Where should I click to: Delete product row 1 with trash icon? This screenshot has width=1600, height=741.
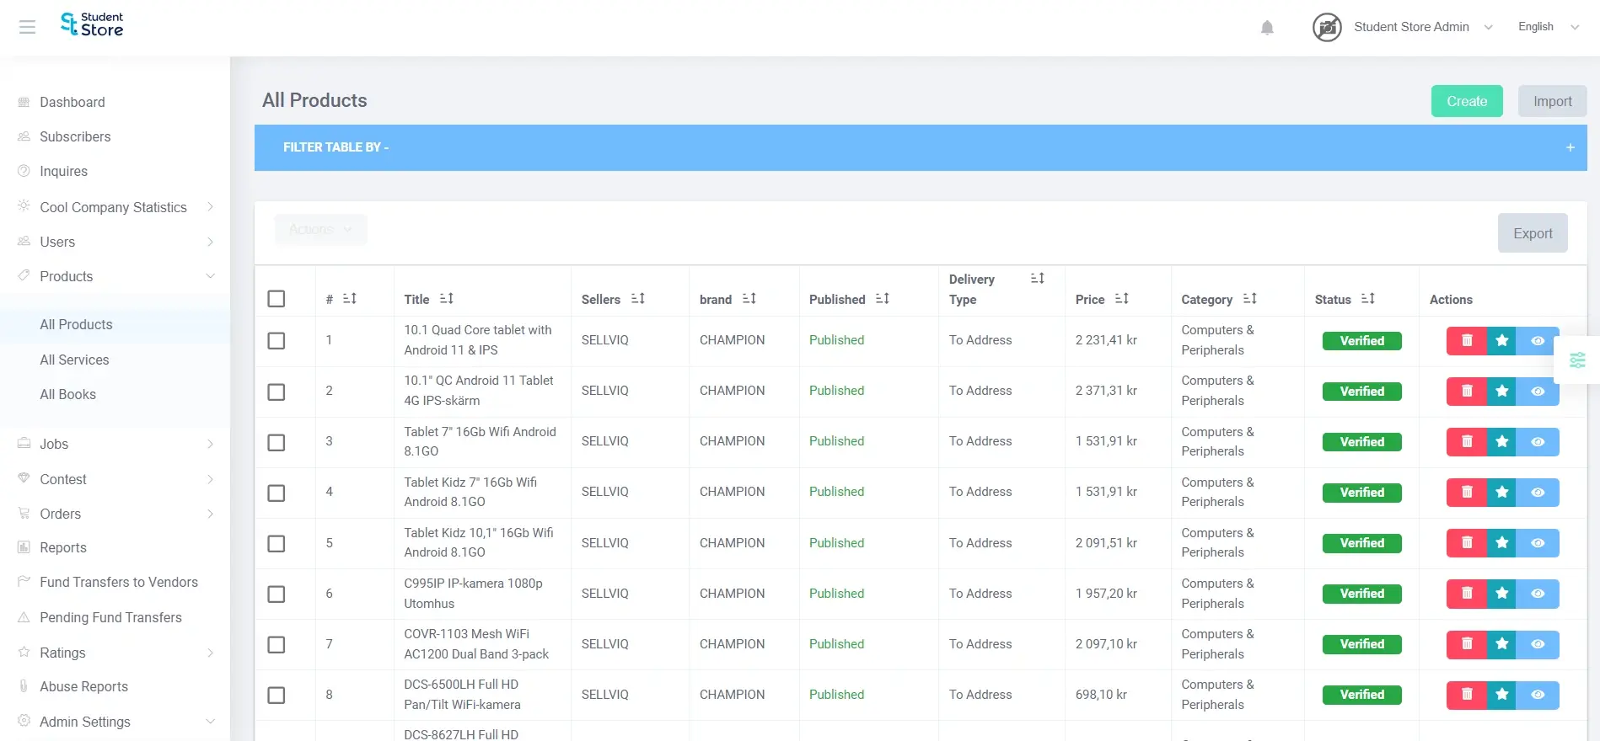click(x=1467, y=341)
